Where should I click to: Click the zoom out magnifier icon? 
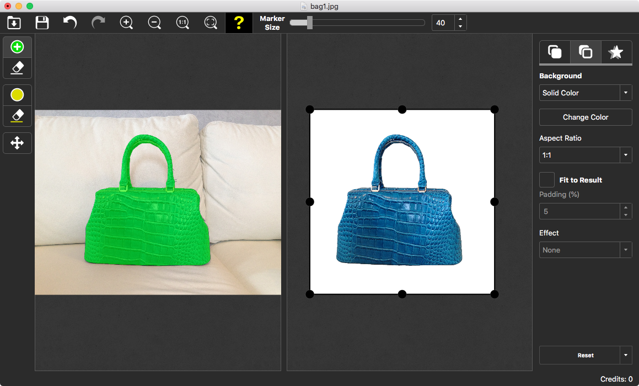154,23
